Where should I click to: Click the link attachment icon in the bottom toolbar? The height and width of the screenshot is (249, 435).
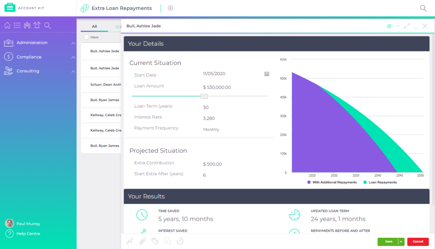142,241
